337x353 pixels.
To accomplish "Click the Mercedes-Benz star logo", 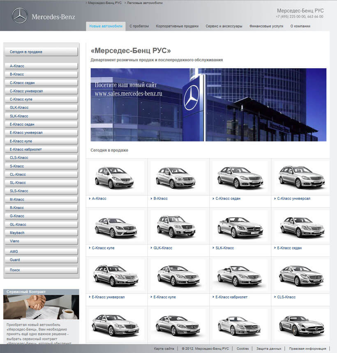I will coord(20,16).
